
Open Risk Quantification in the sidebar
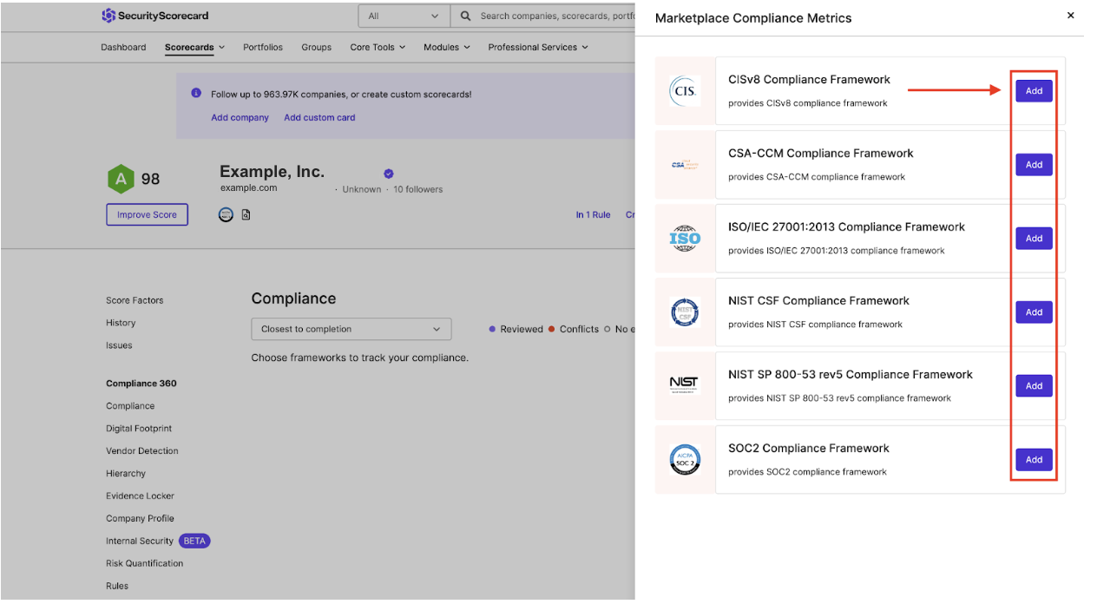point(145,564)
